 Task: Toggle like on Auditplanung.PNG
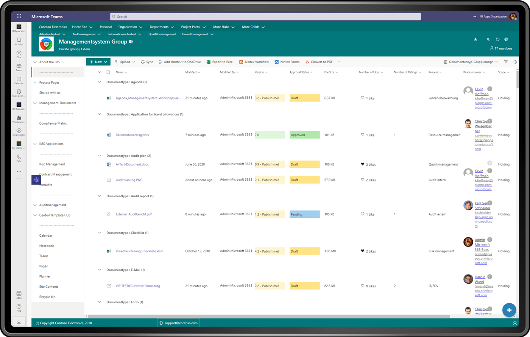click(x=363, y=180)
